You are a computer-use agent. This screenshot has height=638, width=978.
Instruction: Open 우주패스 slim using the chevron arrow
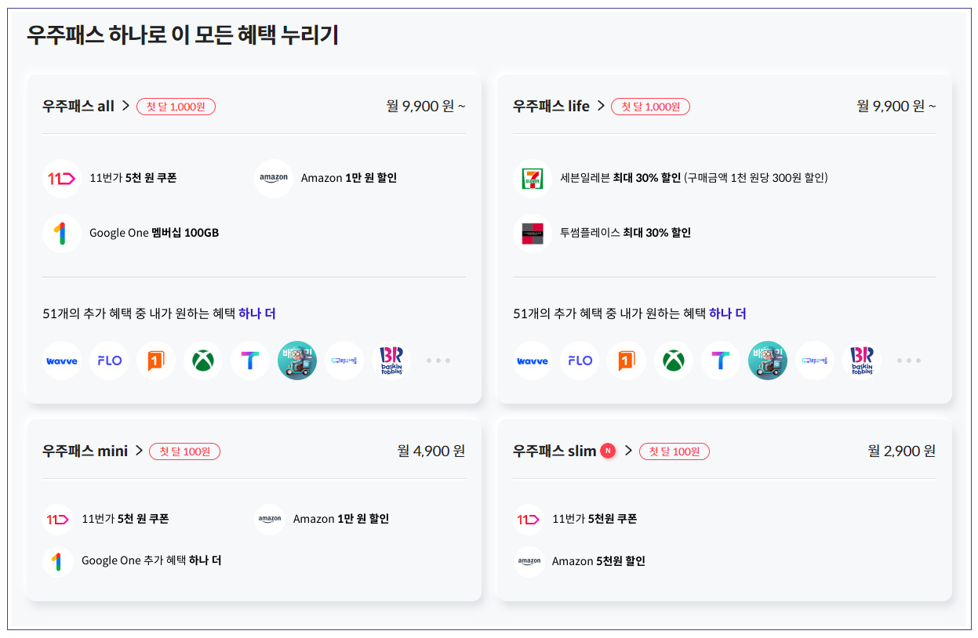(x=627, y=451)
